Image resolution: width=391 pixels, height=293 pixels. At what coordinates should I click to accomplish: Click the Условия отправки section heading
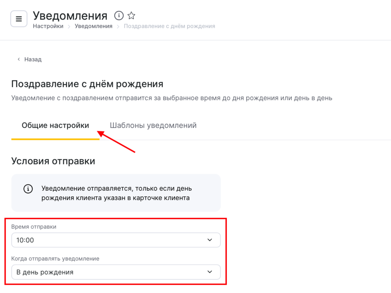53,161
